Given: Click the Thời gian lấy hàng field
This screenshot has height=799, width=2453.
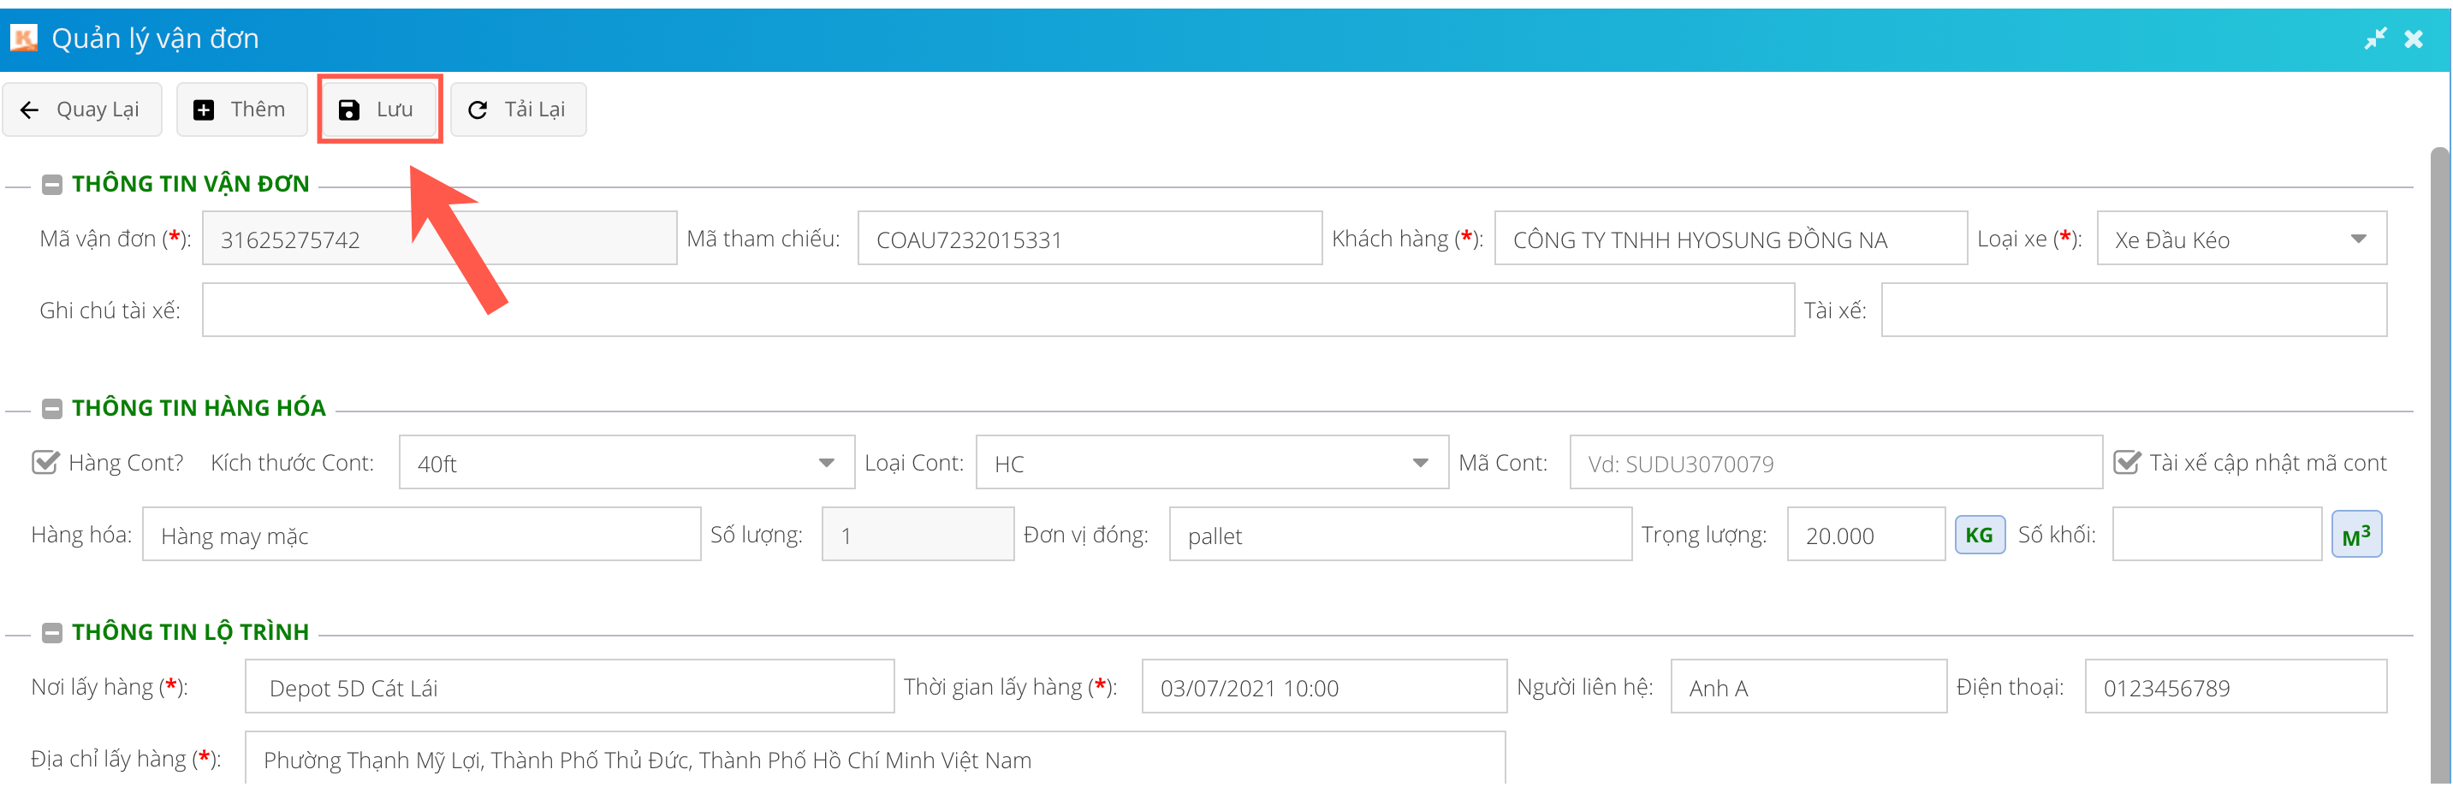Looking at the screenshot, I should tap(1323, 687).
